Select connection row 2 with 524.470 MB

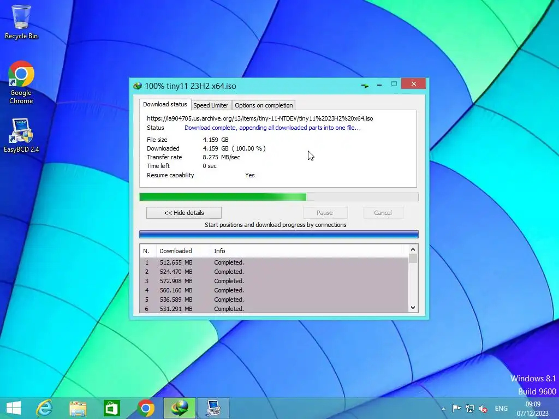274,272
